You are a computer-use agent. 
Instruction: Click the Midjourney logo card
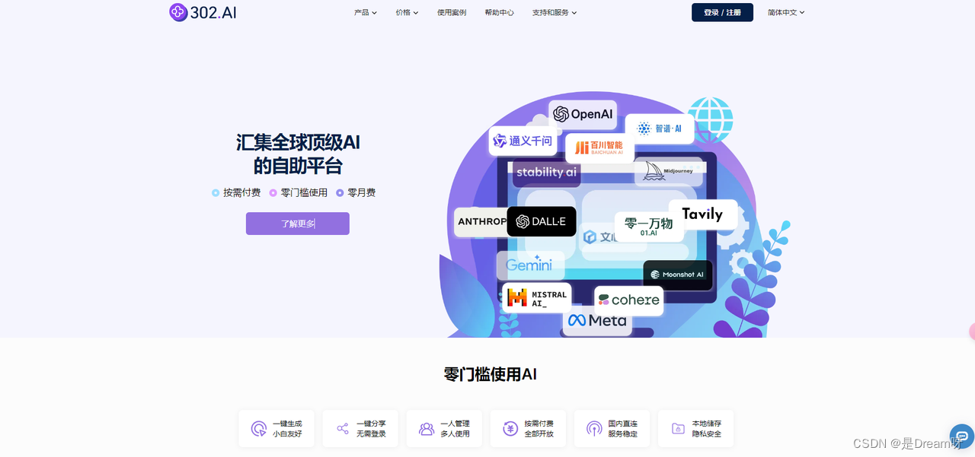(669, 172)
